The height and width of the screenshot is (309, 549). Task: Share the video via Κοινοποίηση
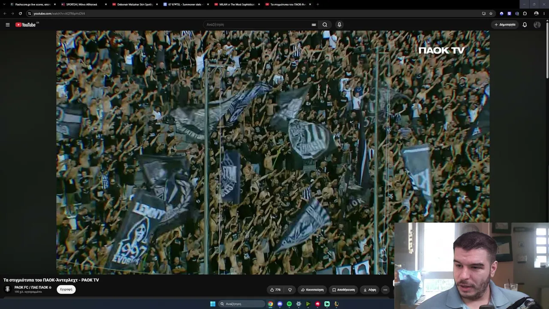tap(312, 290)
